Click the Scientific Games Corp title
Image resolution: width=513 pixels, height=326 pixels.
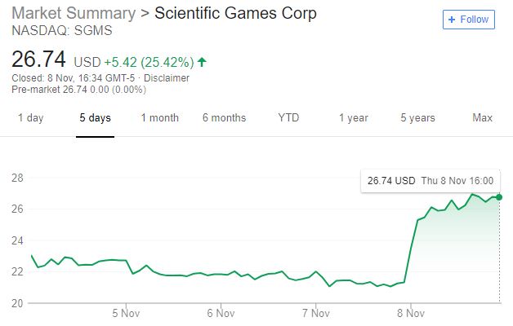(236, 14)
